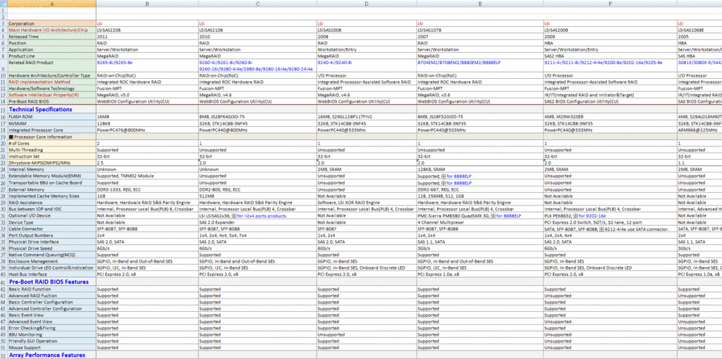Select column A header
The height and width of the screenshot is (359, 722).
point(51,4)
